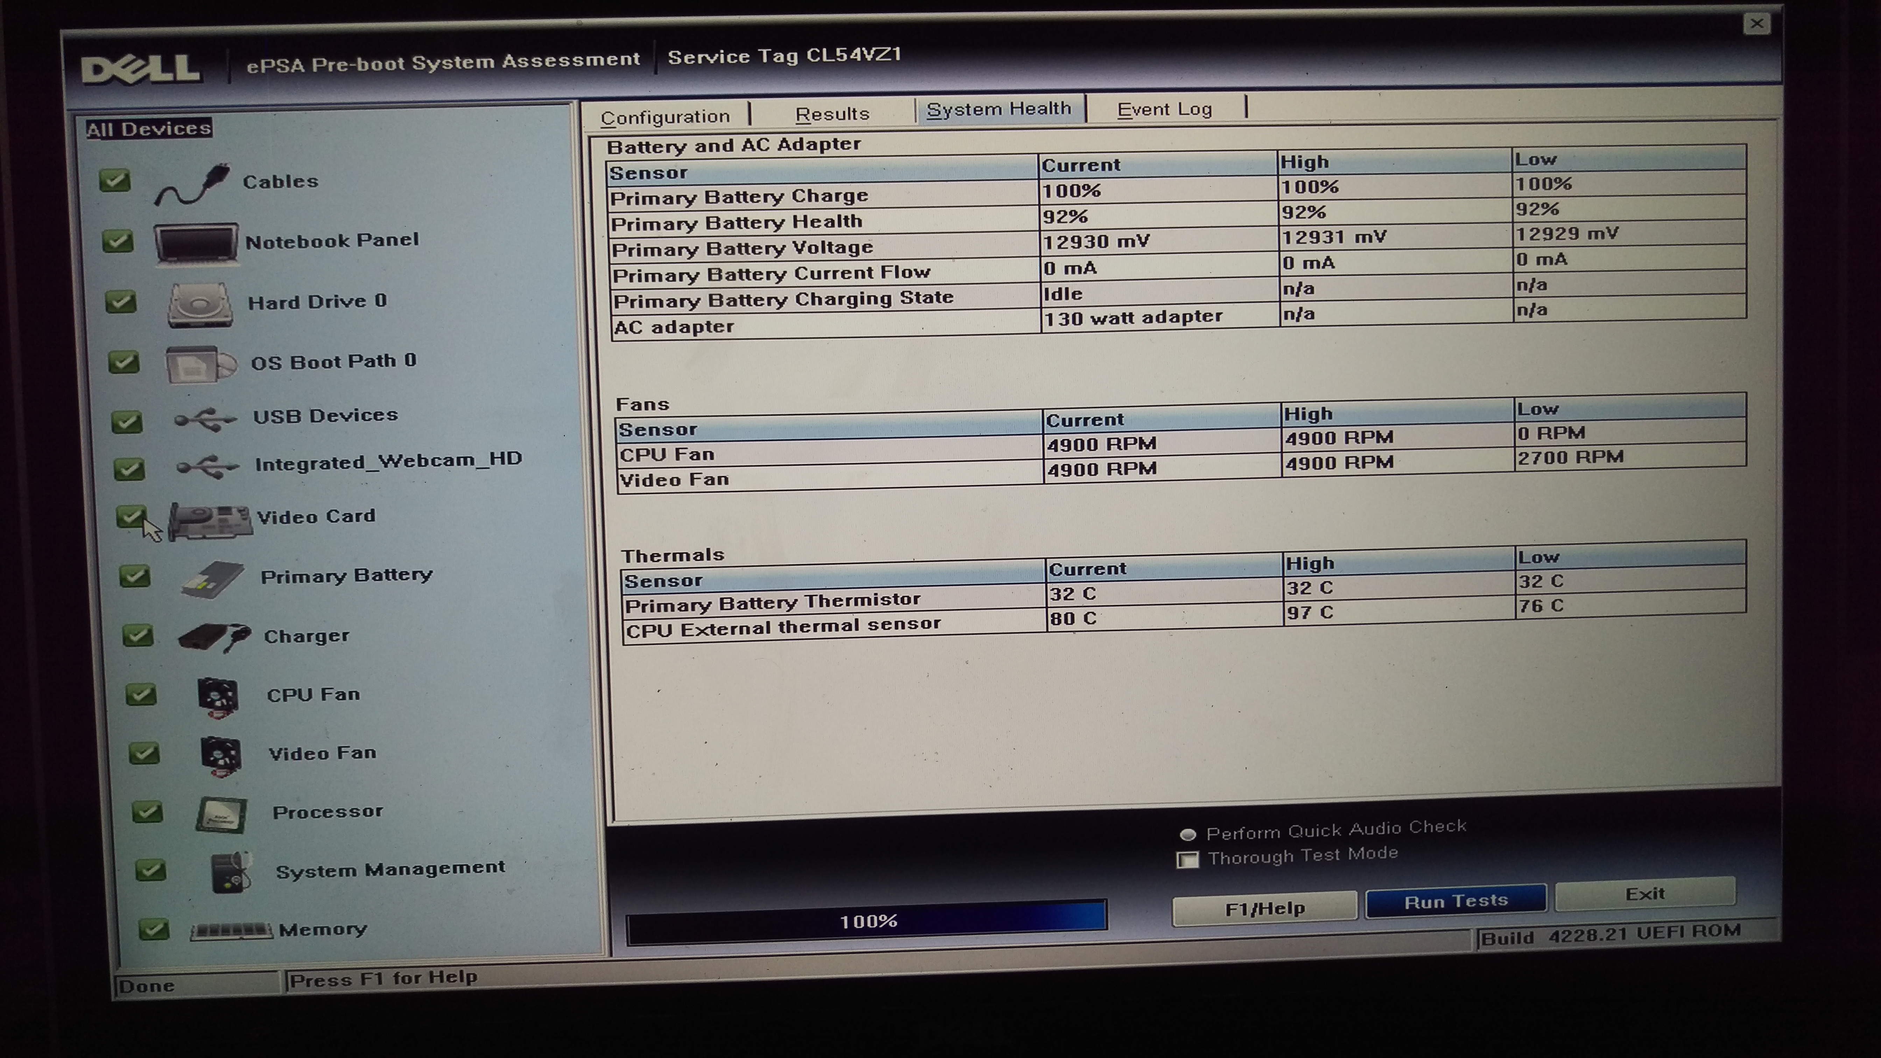Open the Configuration tab

click(665, 116)
